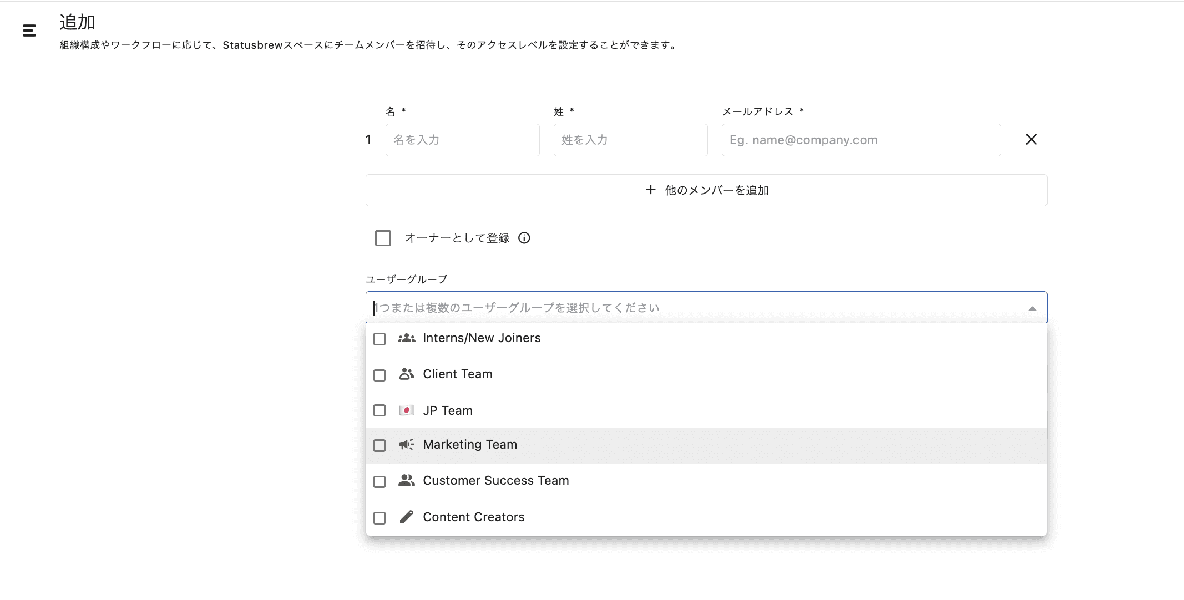Open the hamburger menu icon
Viewport: 1184px width, 600px height.
(29, 30)
